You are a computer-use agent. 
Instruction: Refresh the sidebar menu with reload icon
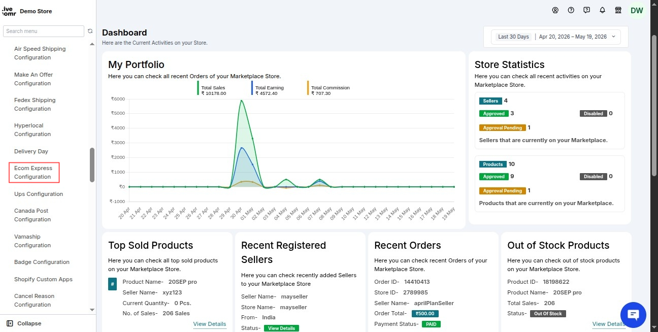90,31
